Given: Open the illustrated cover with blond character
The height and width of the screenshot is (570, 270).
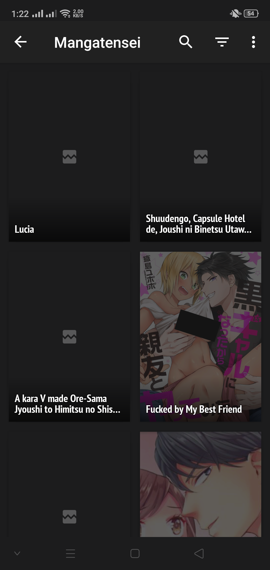Looking at the screenshot, I should [x=200, y=336].
